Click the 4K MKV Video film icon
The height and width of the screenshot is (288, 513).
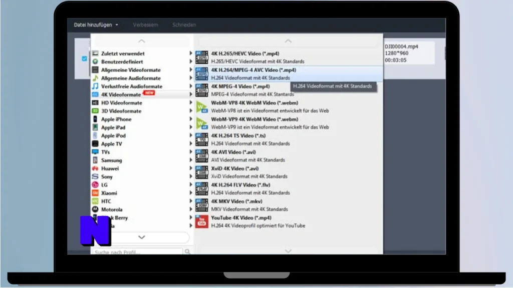(x=202, y=205)
